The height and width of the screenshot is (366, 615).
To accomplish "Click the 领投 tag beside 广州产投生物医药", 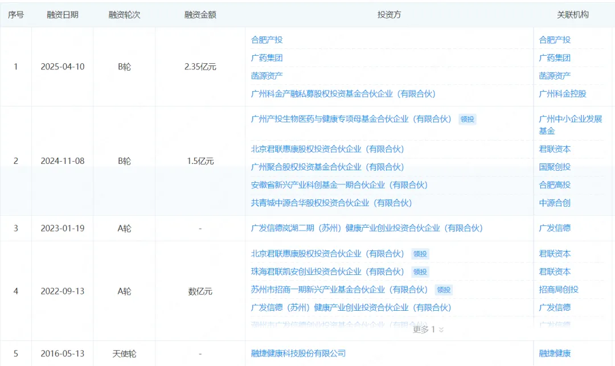I will [467, 120].
